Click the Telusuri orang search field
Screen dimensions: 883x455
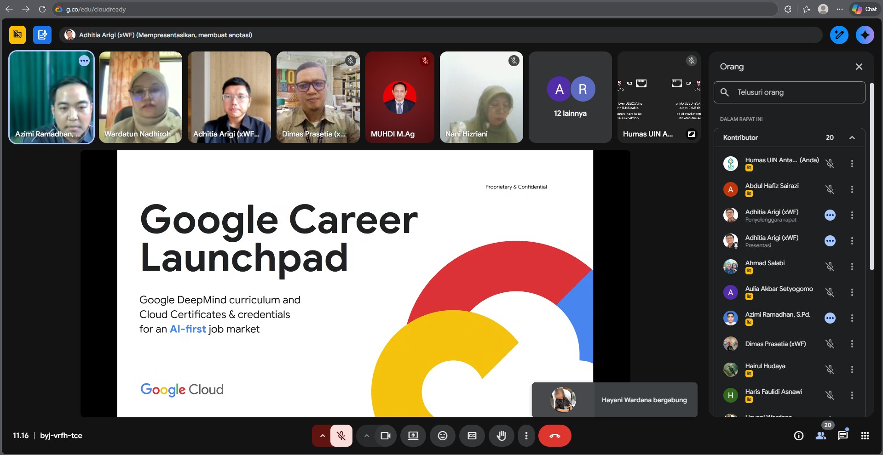789,92
